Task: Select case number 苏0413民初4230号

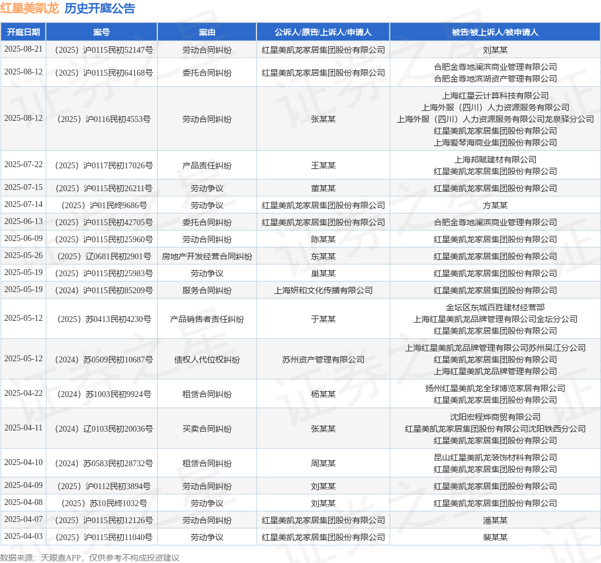Action: click(x=104, y=319)
